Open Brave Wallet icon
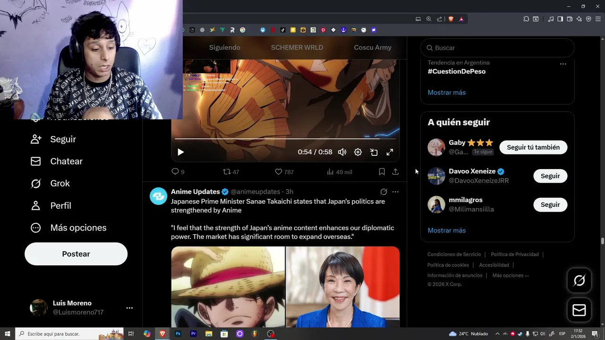The height and width of the screenshot is (340, 605). 570,19
